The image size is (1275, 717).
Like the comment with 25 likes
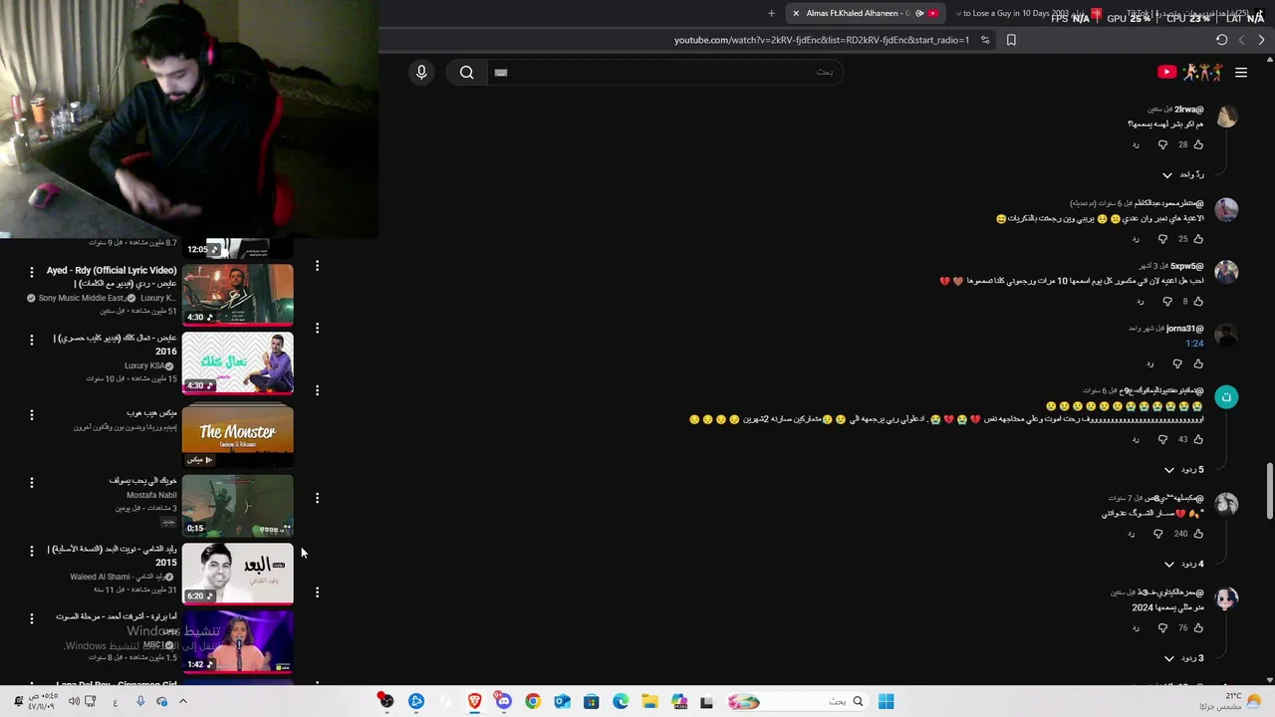pyautogui.click(x=1198, y=239)
